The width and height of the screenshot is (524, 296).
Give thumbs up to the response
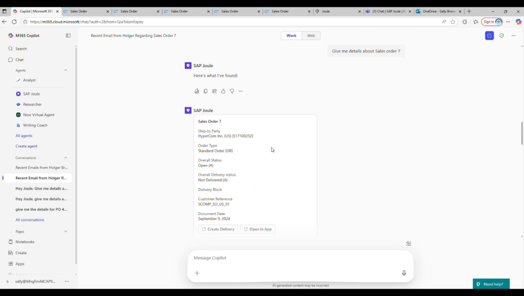[223, 91]
